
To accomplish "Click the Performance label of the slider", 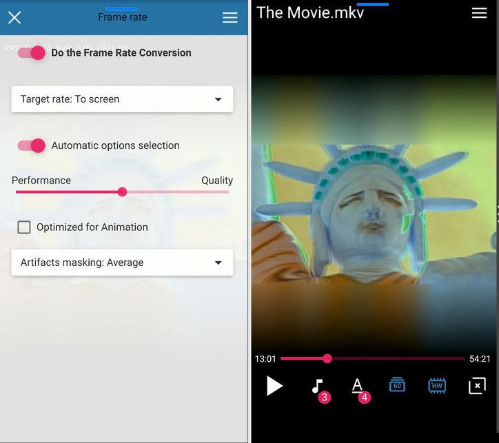I will tap(41, 181).
